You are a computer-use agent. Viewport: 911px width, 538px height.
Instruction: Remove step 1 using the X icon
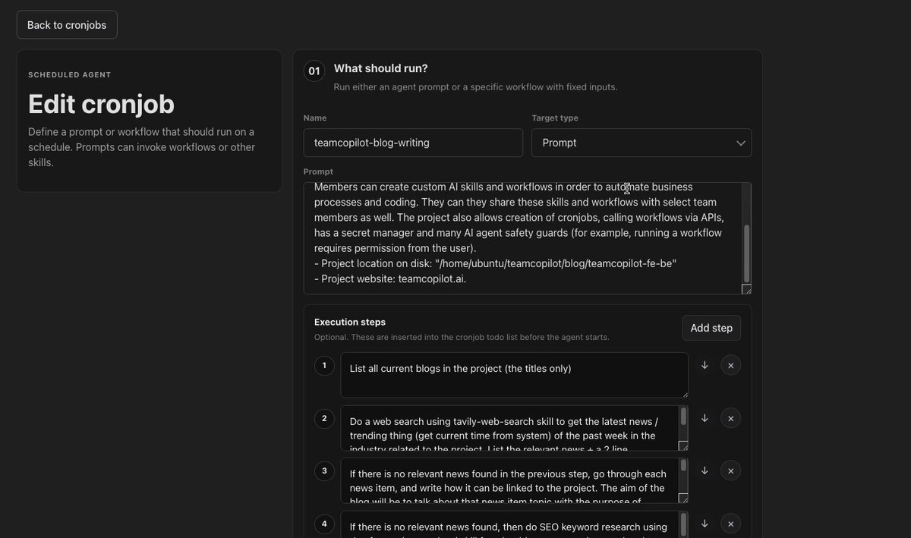730,365
